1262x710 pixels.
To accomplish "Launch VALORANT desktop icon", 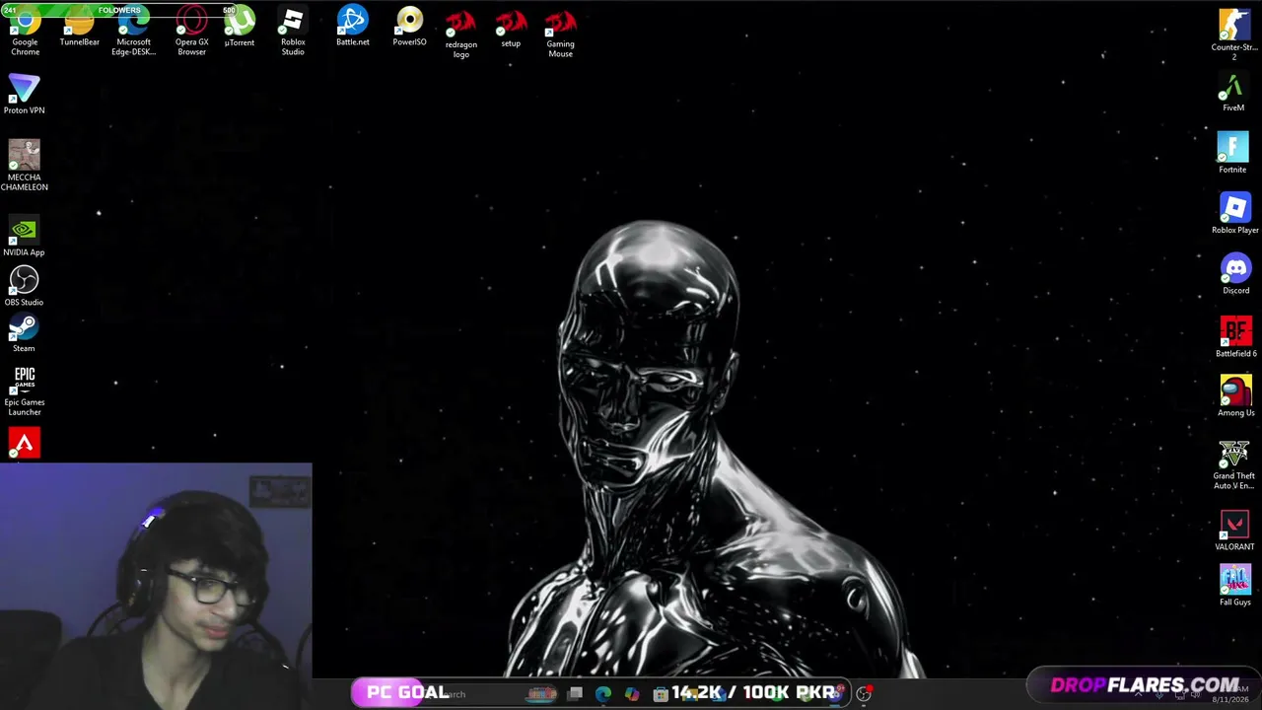I will (x=1234, y=531).
